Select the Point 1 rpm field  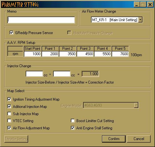pyautogui.click(x=50, y=54)
